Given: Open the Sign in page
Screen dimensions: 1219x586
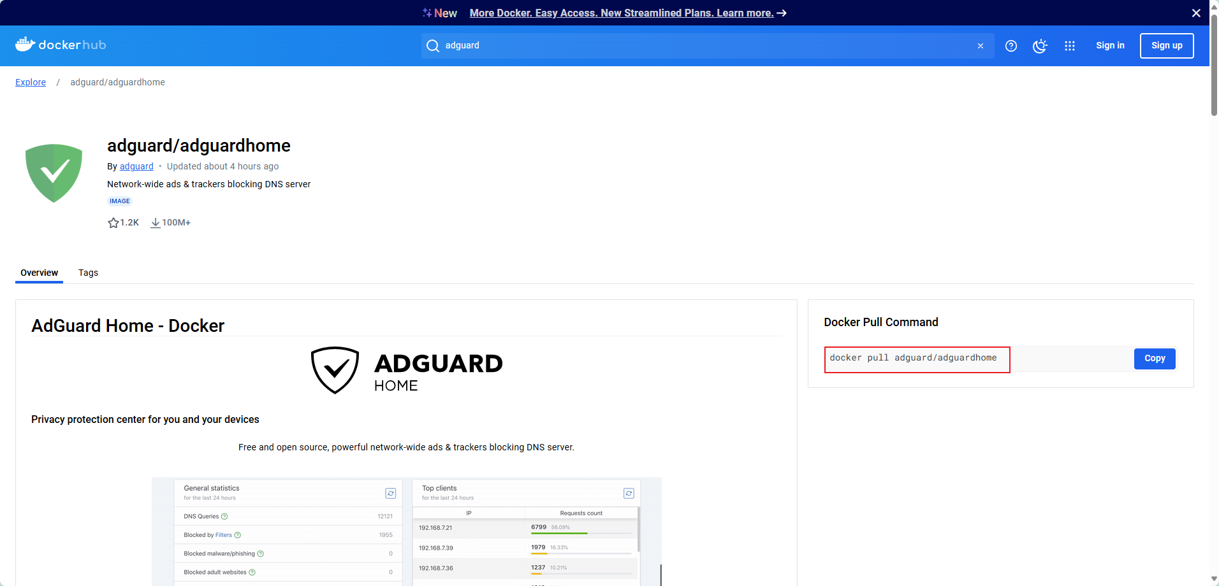Looking at the screenshot, I should point(1109,46).
